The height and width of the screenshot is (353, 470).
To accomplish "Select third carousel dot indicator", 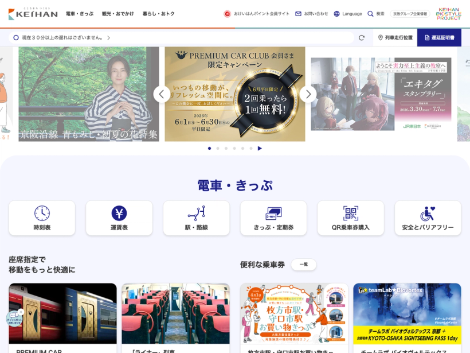I will point(226,148).
